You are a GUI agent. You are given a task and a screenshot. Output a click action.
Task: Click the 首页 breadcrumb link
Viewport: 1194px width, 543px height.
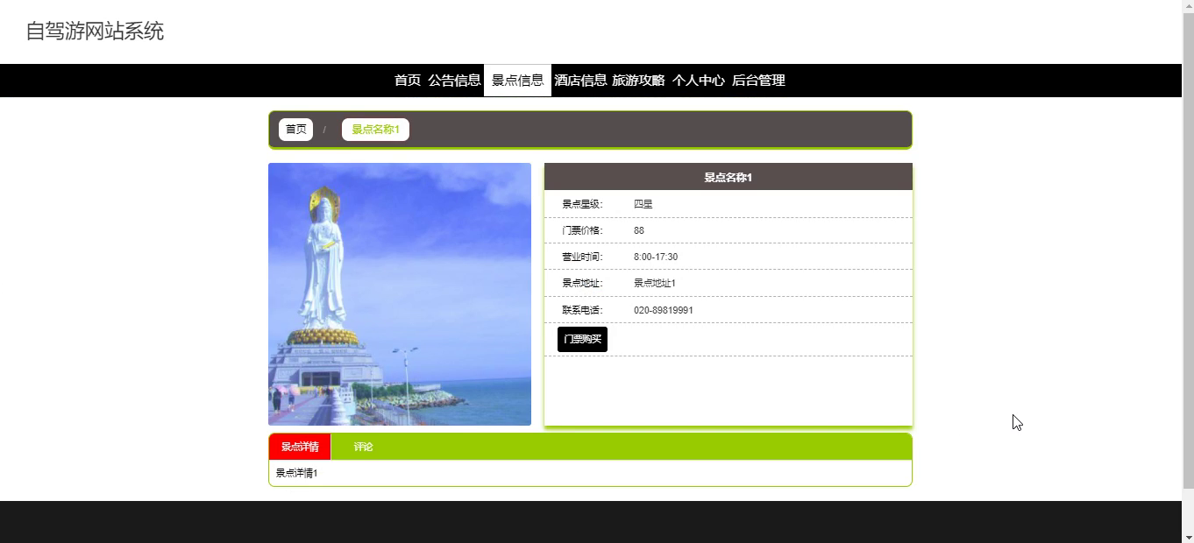click(x=295, y=130)
